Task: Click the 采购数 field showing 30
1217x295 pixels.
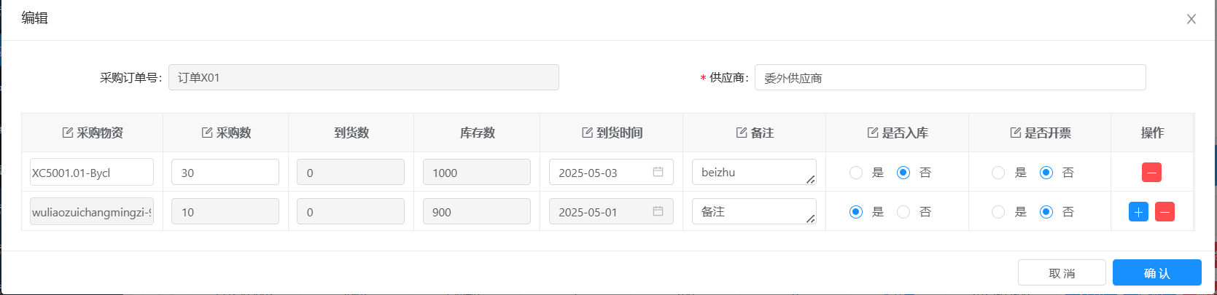Action: tap(225, 173)
